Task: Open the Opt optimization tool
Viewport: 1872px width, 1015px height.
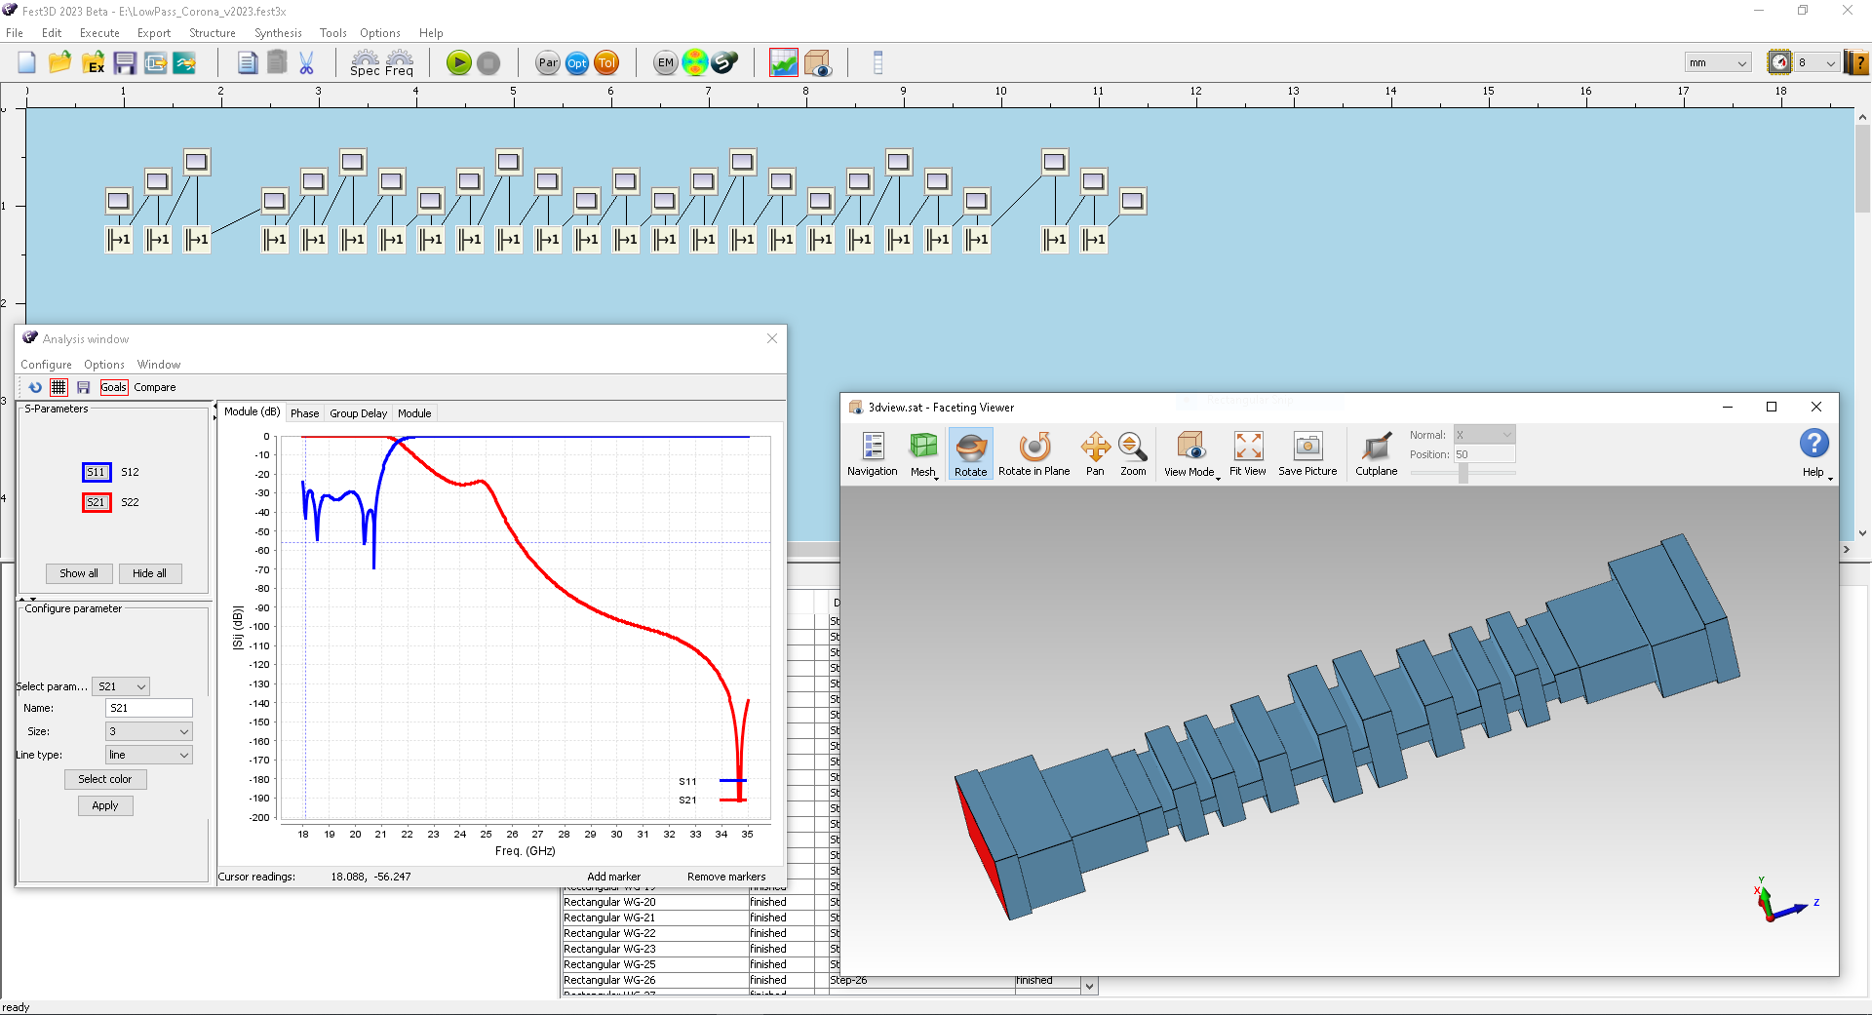Action: click(577, 62)
